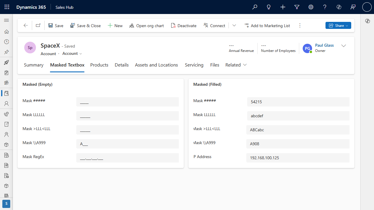Click Open org chart
This screenshot has height=210, width=374.
(147, 26)
